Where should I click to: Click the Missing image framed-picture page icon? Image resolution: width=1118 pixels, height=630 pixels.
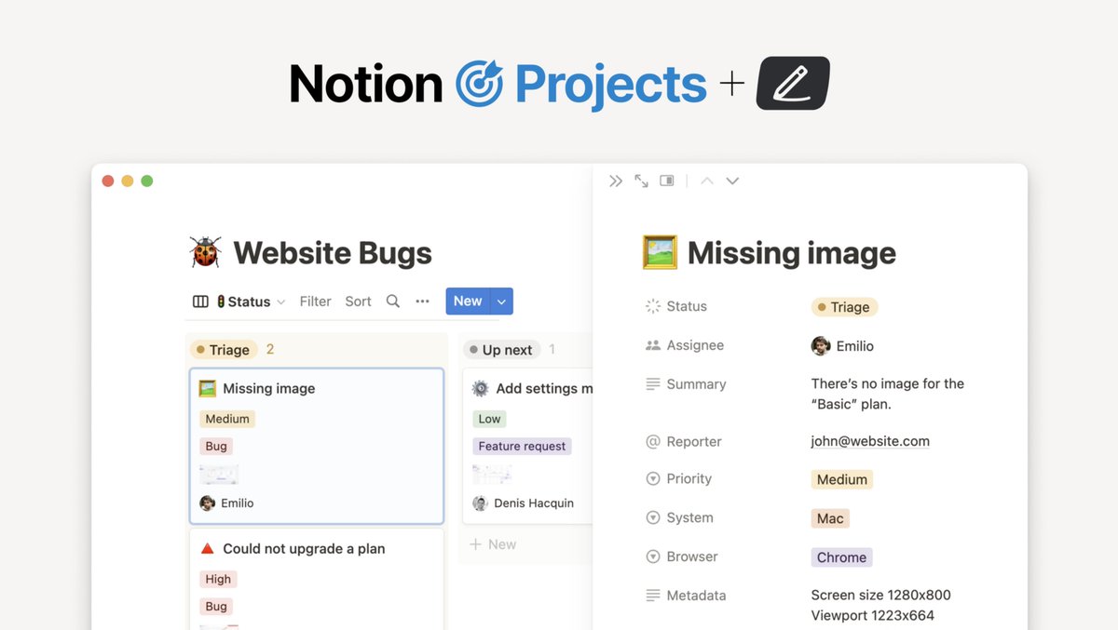[x=661, y=251]
